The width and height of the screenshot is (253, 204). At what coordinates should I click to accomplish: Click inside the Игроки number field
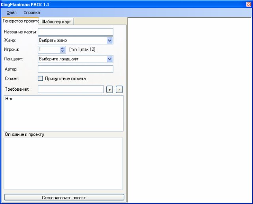48,50
